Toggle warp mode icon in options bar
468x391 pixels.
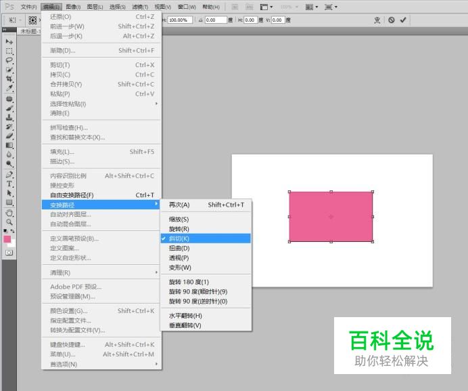click(x=377, y=20)
